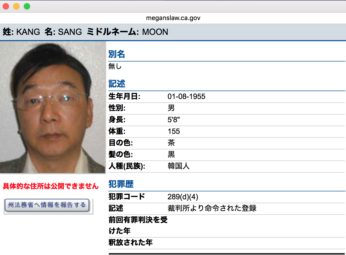Click the 前回有罪判決を受けた年 label
This screenshot has height=255, width=346.
138,225
